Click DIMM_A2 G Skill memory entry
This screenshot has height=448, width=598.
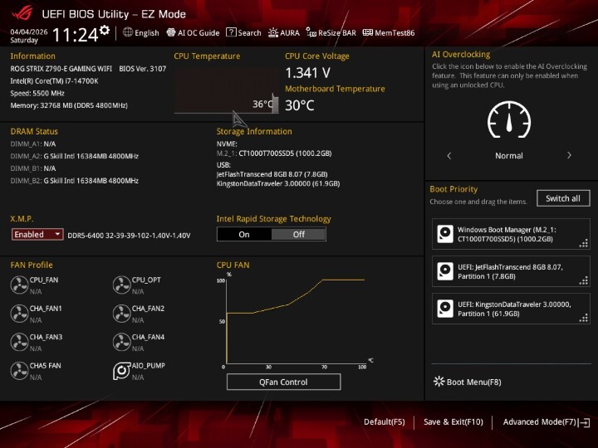point(75,156)
